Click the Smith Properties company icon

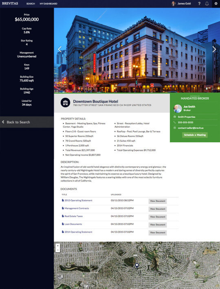pyautogui.click(x=175, y=117)
